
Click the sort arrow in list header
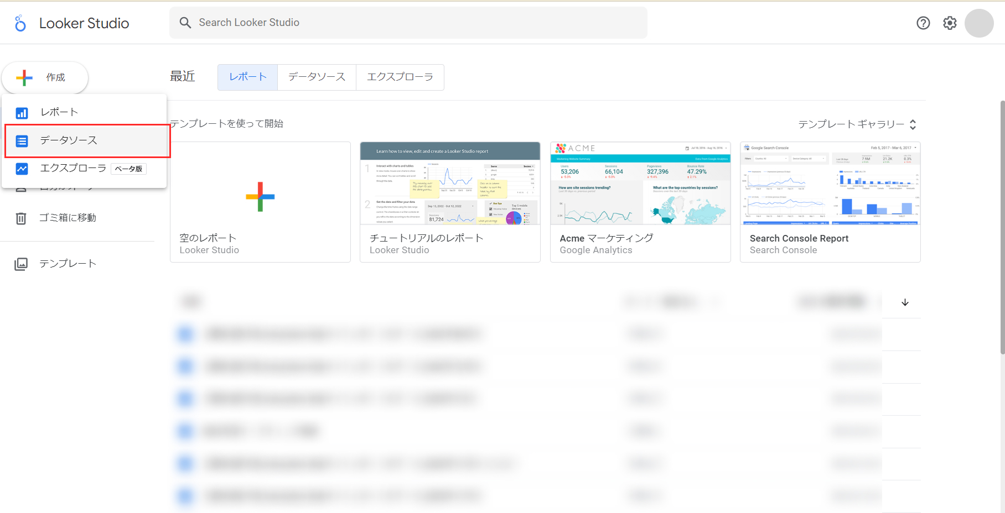click(905, 302)
